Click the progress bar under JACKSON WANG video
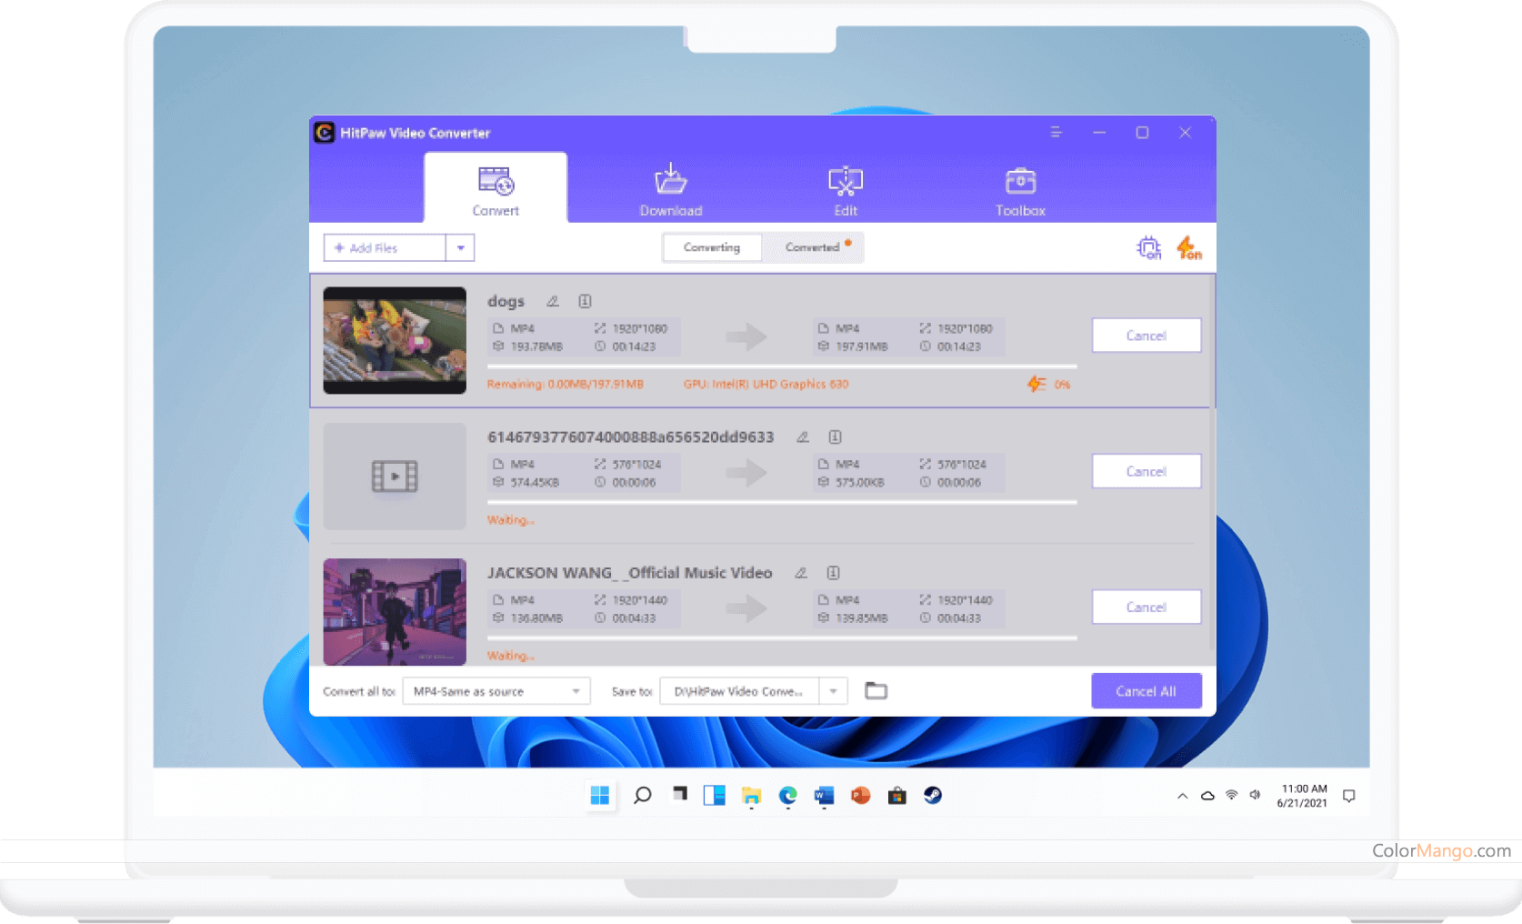 tap(780, 637)
